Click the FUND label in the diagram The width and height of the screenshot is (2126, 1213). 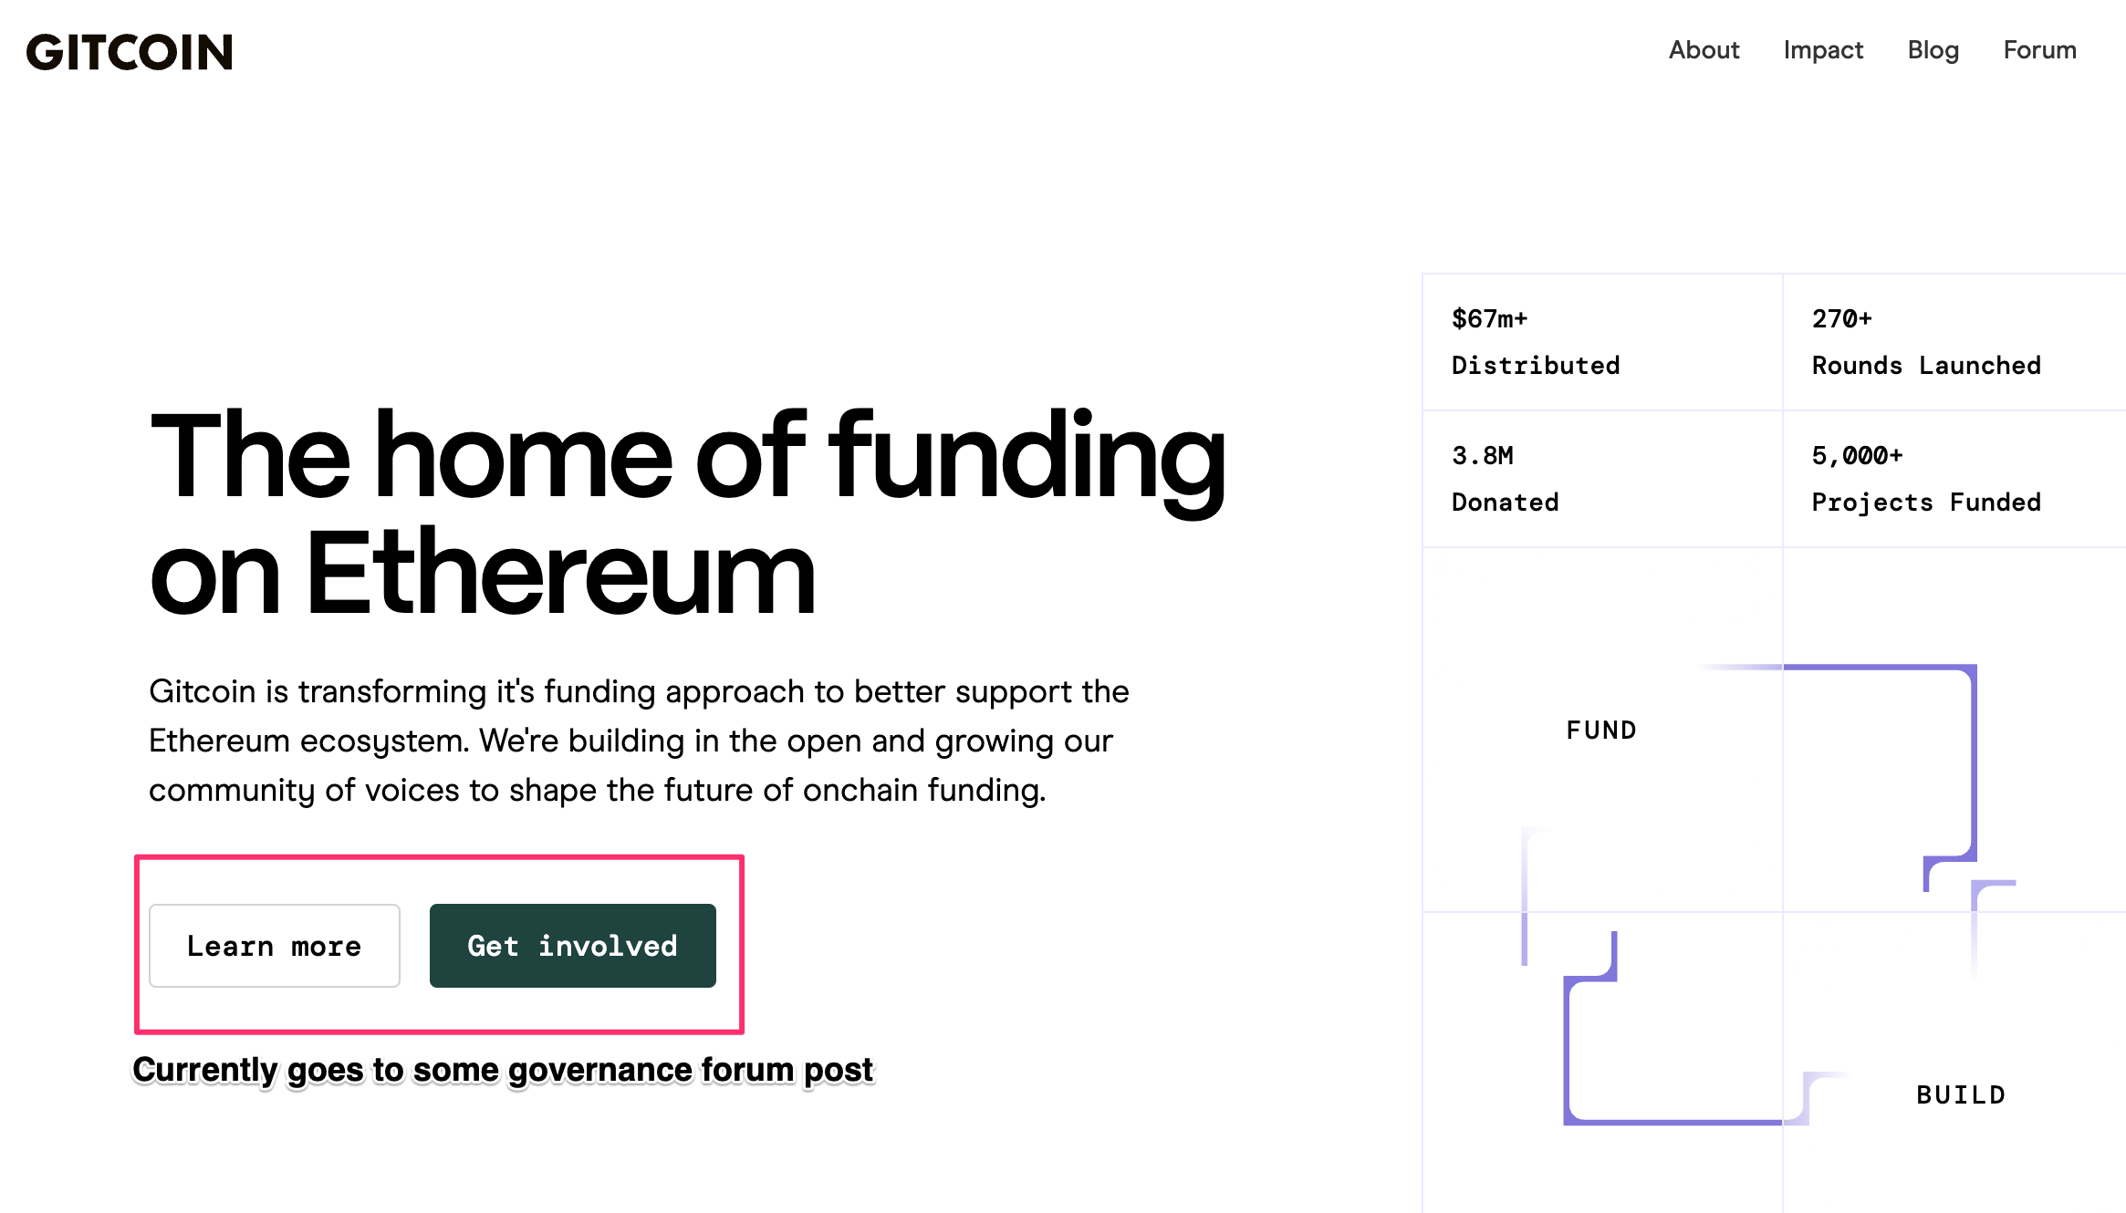1601,730
